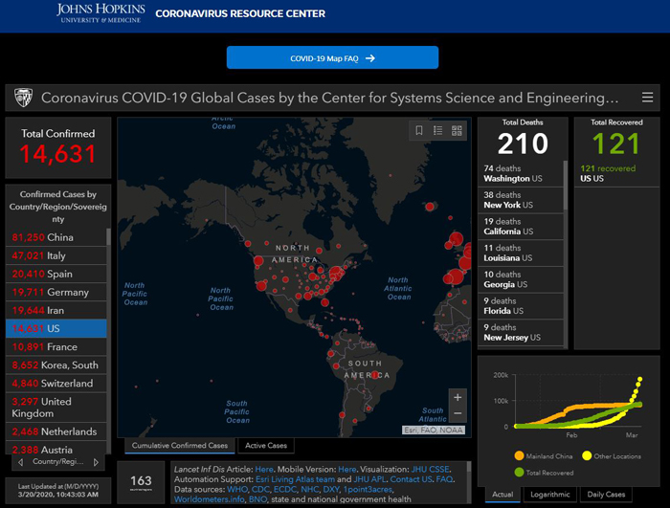
Task: Select Austria in confirmed cases list
Action: coord(56,448)
